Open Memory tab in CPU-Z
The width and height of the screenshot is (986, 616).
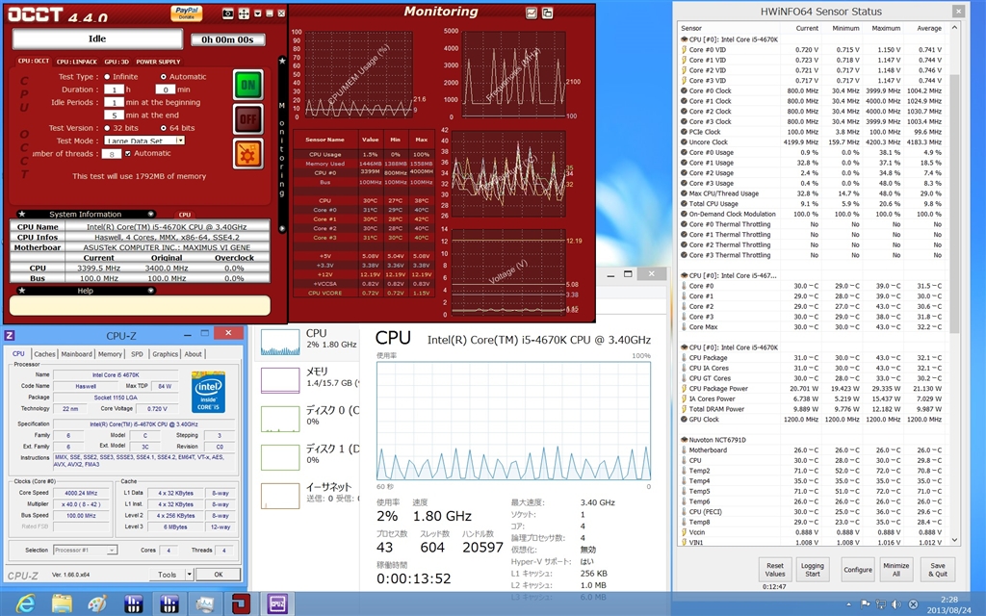coord(110,354)
